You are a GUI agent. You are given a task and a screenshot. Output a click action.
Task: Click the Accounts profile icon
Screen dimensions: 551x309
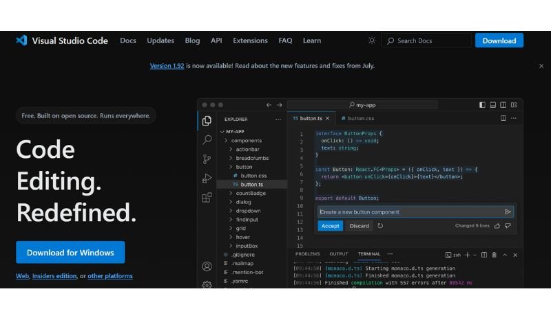pyautogui.click(x=207, y=266)
